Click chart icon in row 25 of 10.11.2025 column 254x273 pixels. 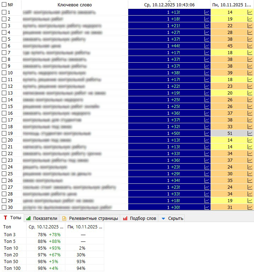pos(250,174)
